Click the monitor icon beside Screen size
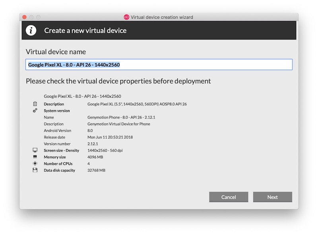Viewport: 318px width, 235px height. [35, 150]
